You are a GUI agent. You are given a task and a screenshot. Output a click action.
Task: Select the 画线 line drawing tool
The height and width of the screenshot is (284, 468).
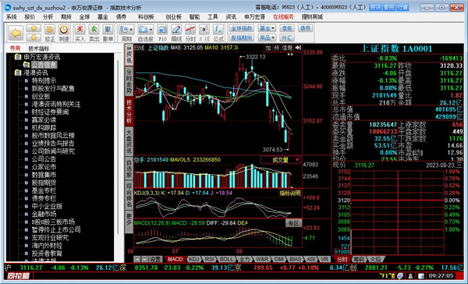coord(176,33)
